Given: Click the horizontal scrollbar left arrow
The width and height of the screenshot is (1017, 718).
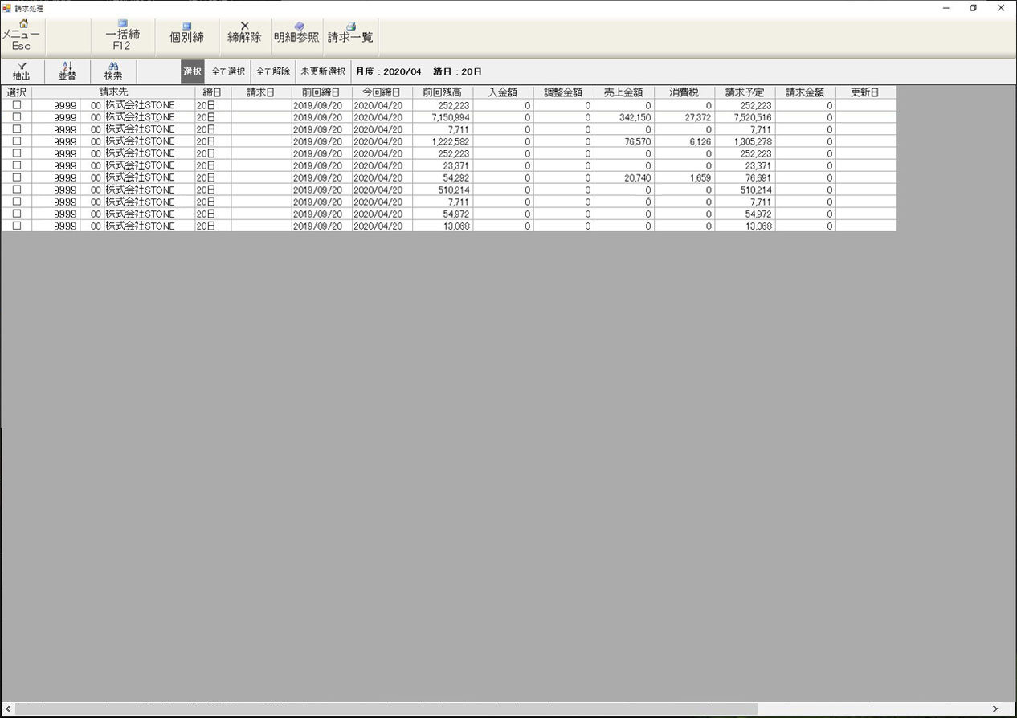Looking at the screenshot, I should (8, 709).
